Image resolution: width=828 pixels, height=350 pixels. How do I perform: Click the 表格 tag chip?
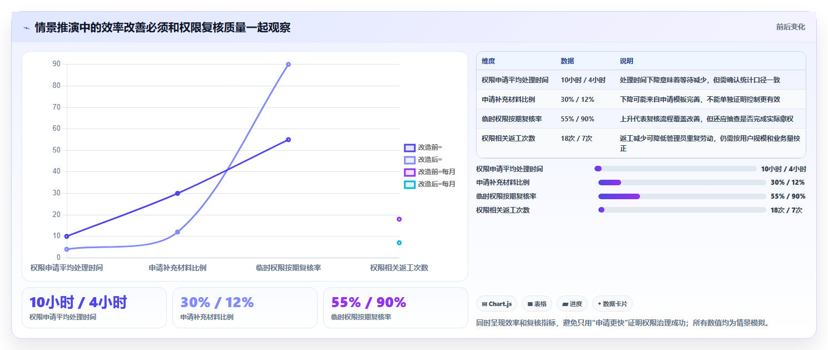click(x=537, y=304)
